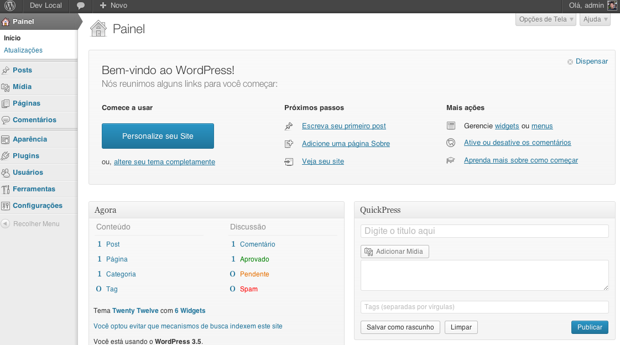Click the Personalize seu Site button

click(x=158, y=136)
